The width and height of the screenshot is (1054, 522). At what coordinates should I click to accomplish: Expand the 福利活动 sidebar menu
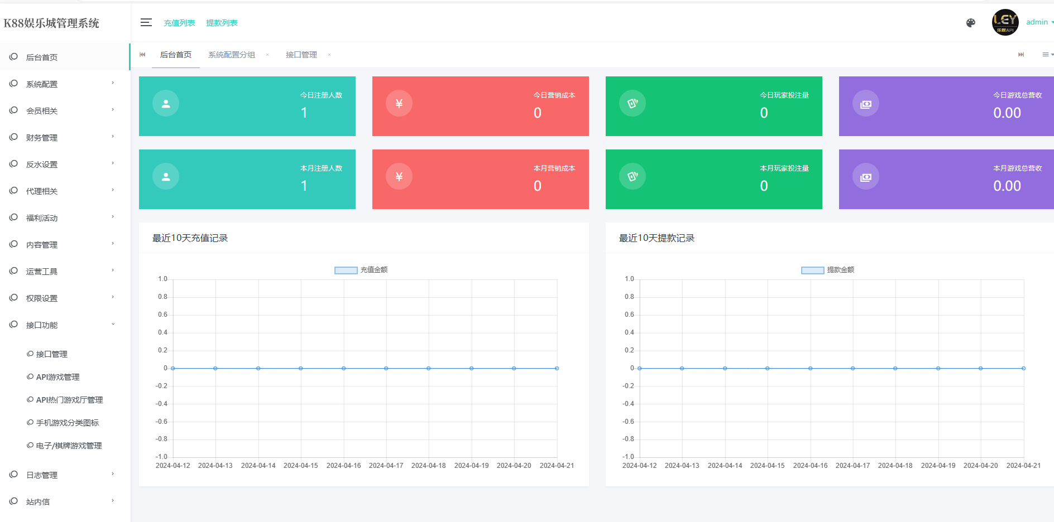(x=65, y=217)
